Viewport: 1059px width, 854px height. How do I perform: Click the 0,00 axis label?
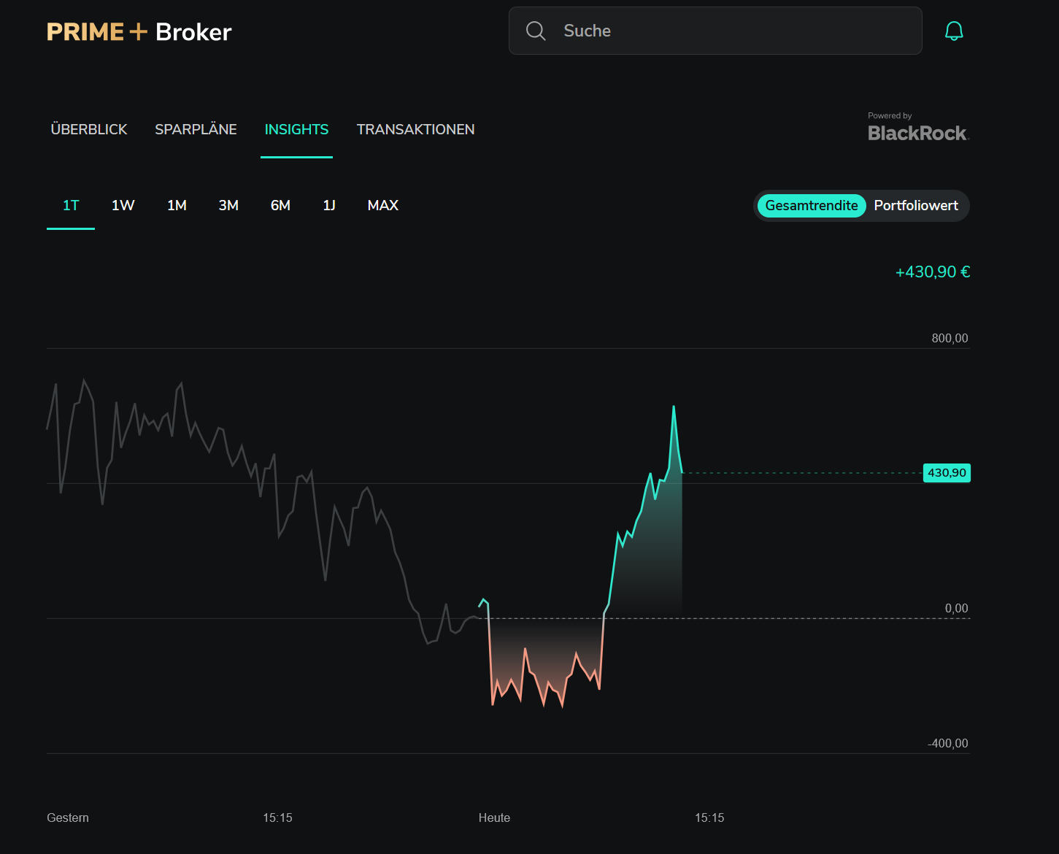(x=956, y=608)
